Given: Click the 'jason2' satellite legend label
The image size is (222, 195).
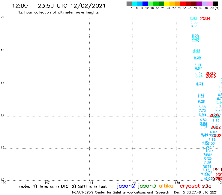Looking at the screenshot, I should pyautogui.click(x=126, y=186).
